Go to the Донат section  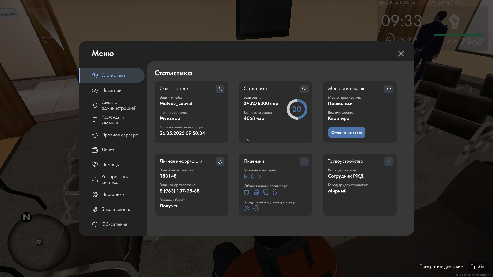click(x=108, y=150)
